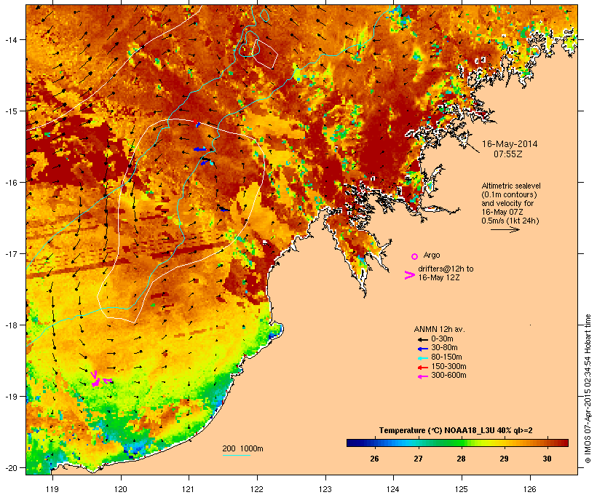Image resolution: width=597 pixels, height=495 pixels.
Task: Click the black 0-30m legend arrow
Action: coord(422,339)
